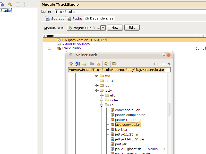Click the module Name text field

[131, 12]
